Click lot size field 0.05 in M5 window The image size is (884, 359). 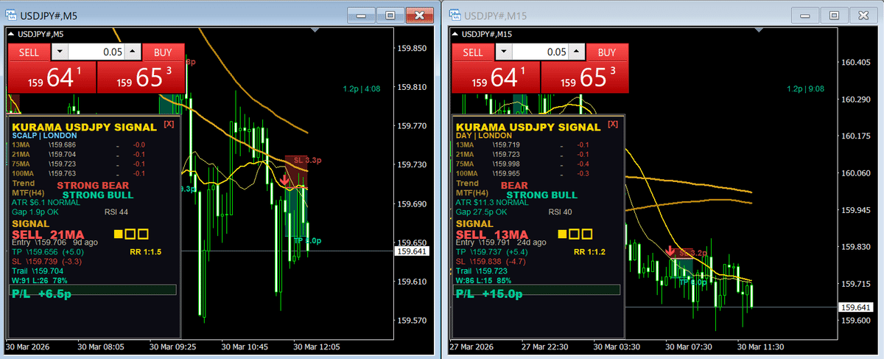coord(96,52)
